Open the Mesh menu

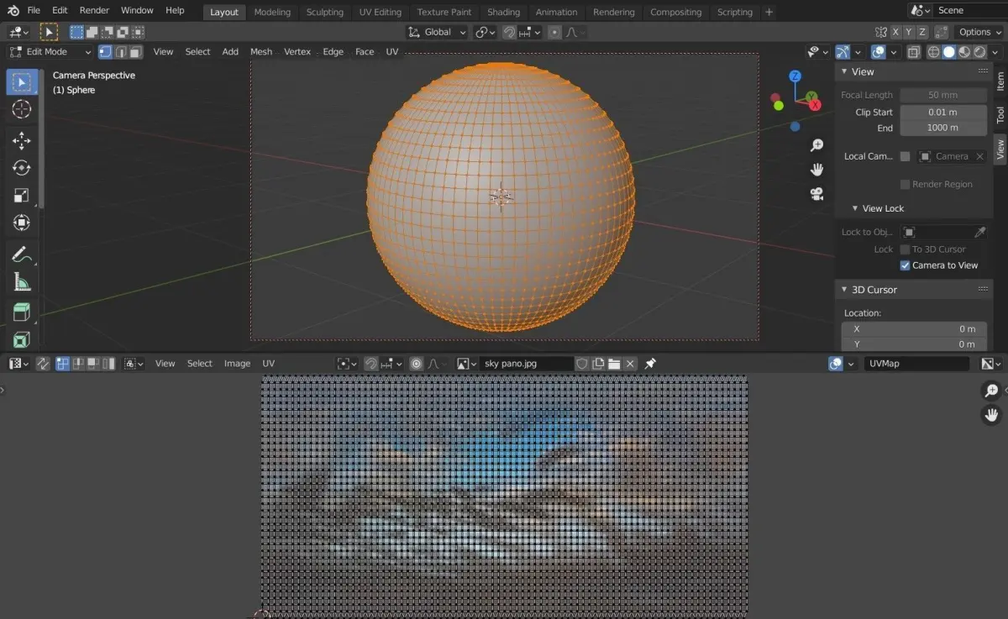click(261, 52)
